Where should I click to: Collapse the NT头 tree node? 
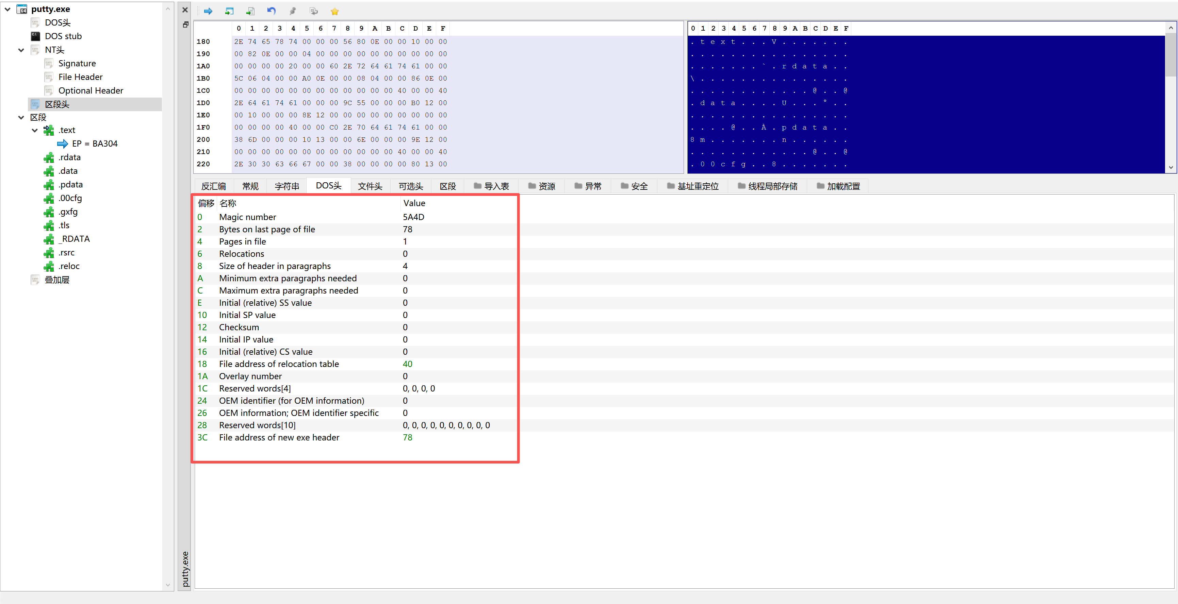tap(21, 50)
